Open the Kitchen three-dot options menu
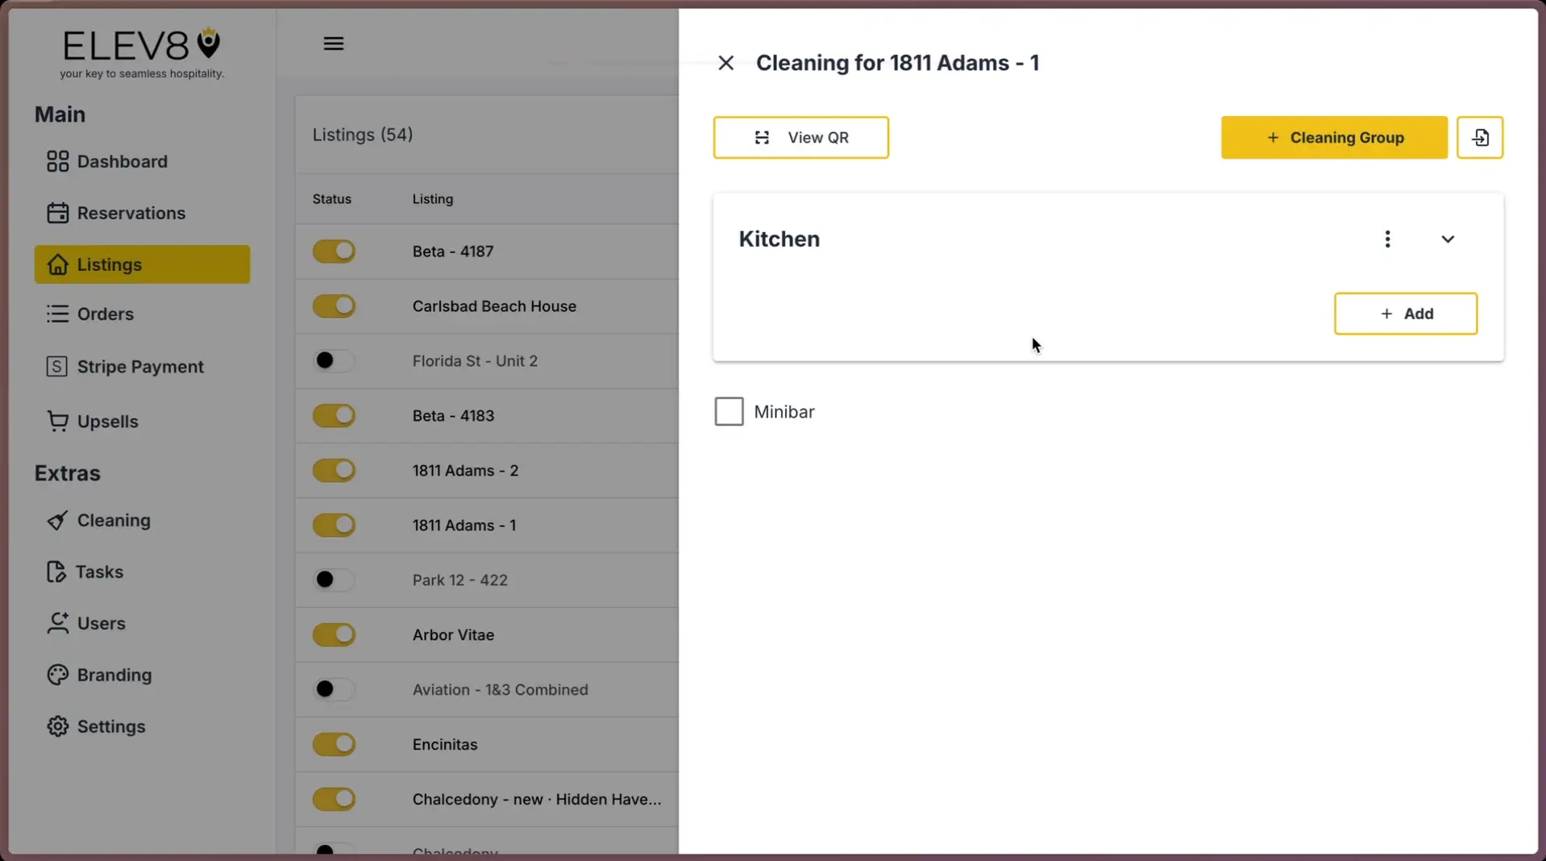This screenshot has width=1546, height=861. [x=1387, y=239]
